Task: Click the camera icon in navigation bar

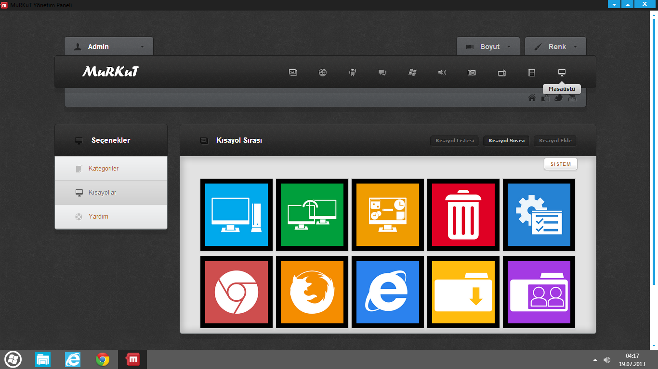Action: coord(472,73)
